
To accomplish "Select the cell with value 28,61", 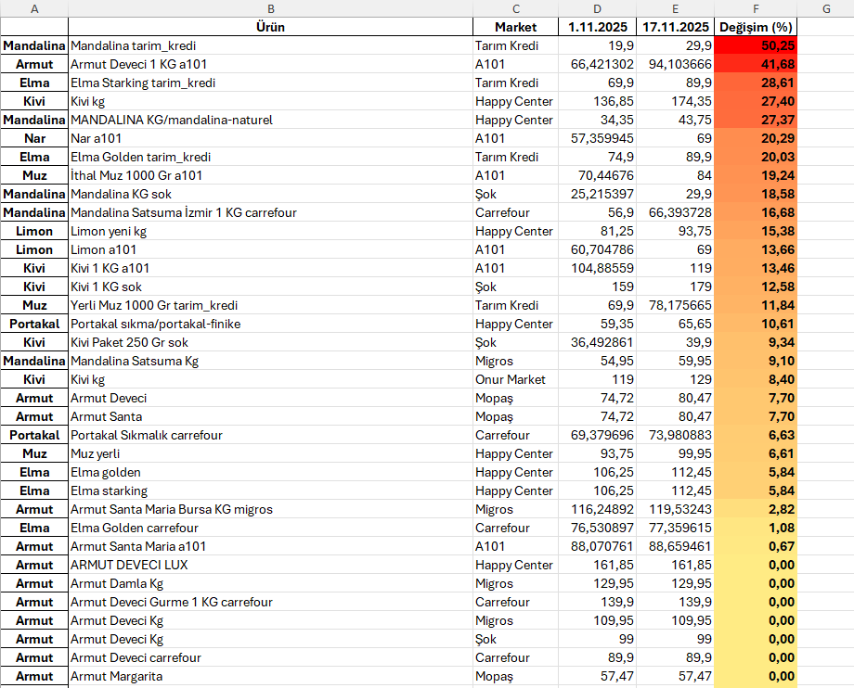I will [x=756, y=83].
